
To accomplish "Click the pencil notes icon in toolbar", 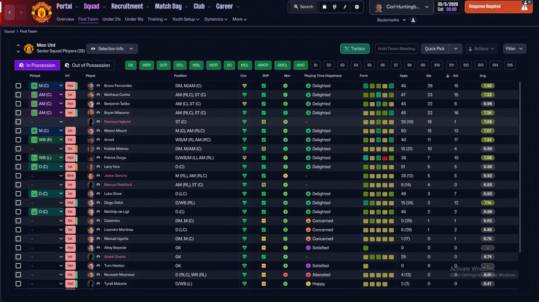I will point(345,7).
